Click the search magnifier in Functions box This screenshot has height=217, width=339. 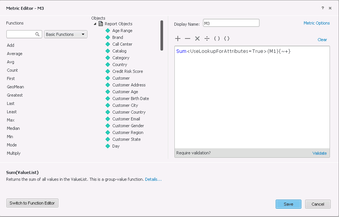(37, 34)
